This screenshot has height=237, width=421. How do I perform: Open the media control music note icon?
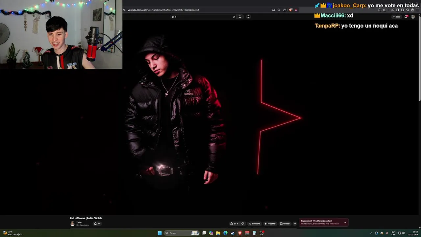(x=392, y=10)
